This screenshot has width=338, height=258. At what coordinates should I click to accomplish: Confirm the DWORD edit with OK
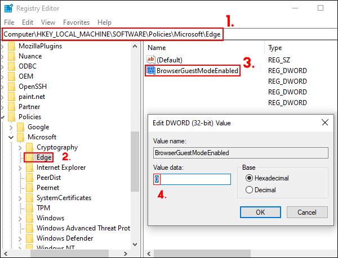pos(260,212)
